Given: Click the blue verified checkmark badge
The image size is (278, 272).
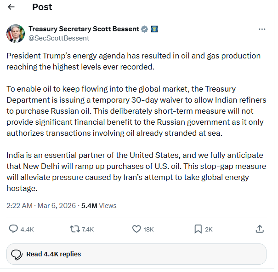Looking at the screenshot, I should [x=144, y=29].
